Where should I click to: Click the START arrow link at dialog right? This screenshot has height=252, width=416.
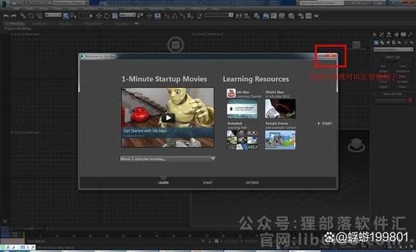click(x=325, y=123)
